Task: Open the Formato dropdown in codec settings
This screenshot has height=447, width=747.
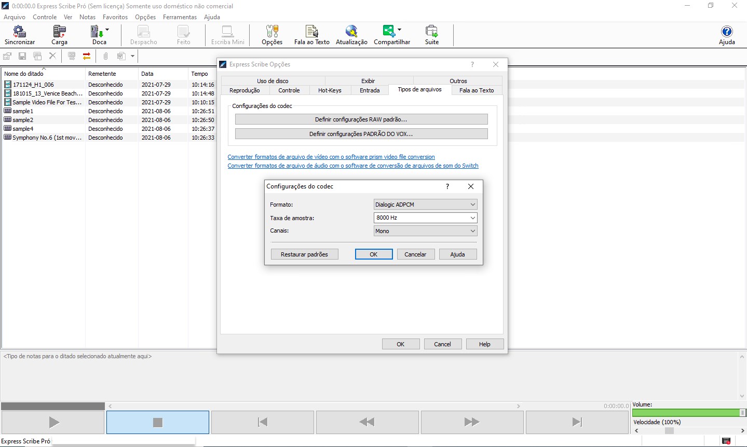Action: (425, 205)
